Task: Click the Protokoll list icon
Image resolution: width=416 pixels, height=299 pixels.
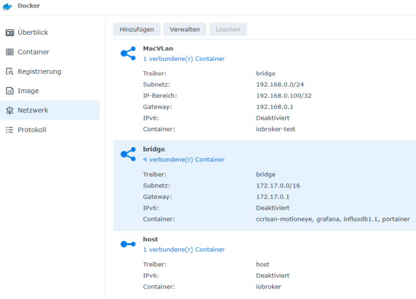Action: click(9, 130)
